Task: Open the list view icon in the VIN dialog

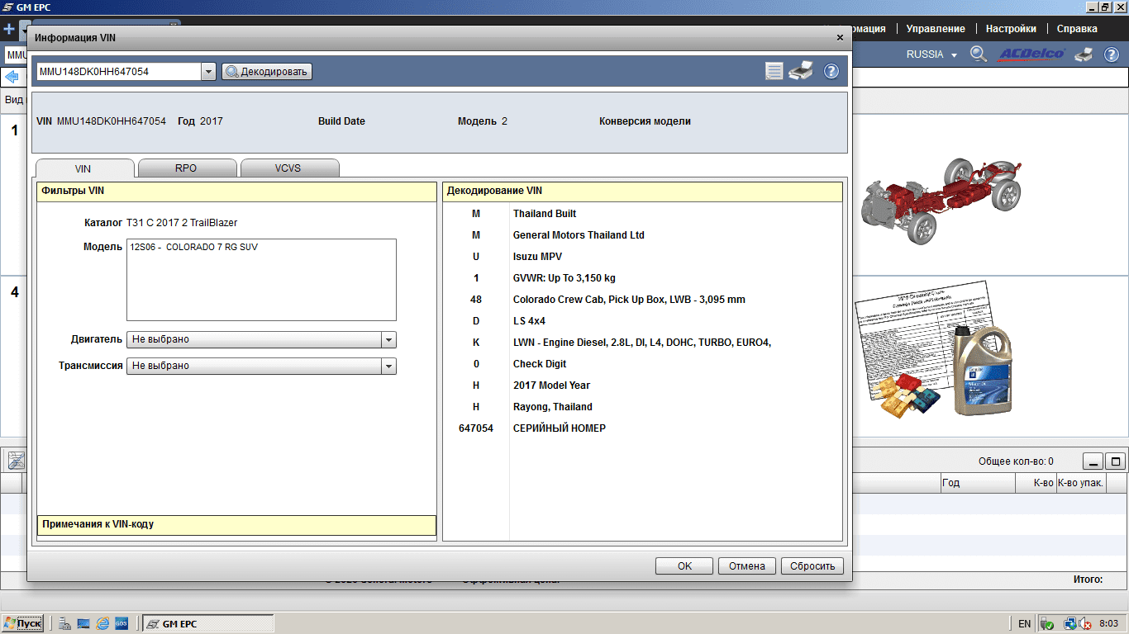Action: (774, 71)
